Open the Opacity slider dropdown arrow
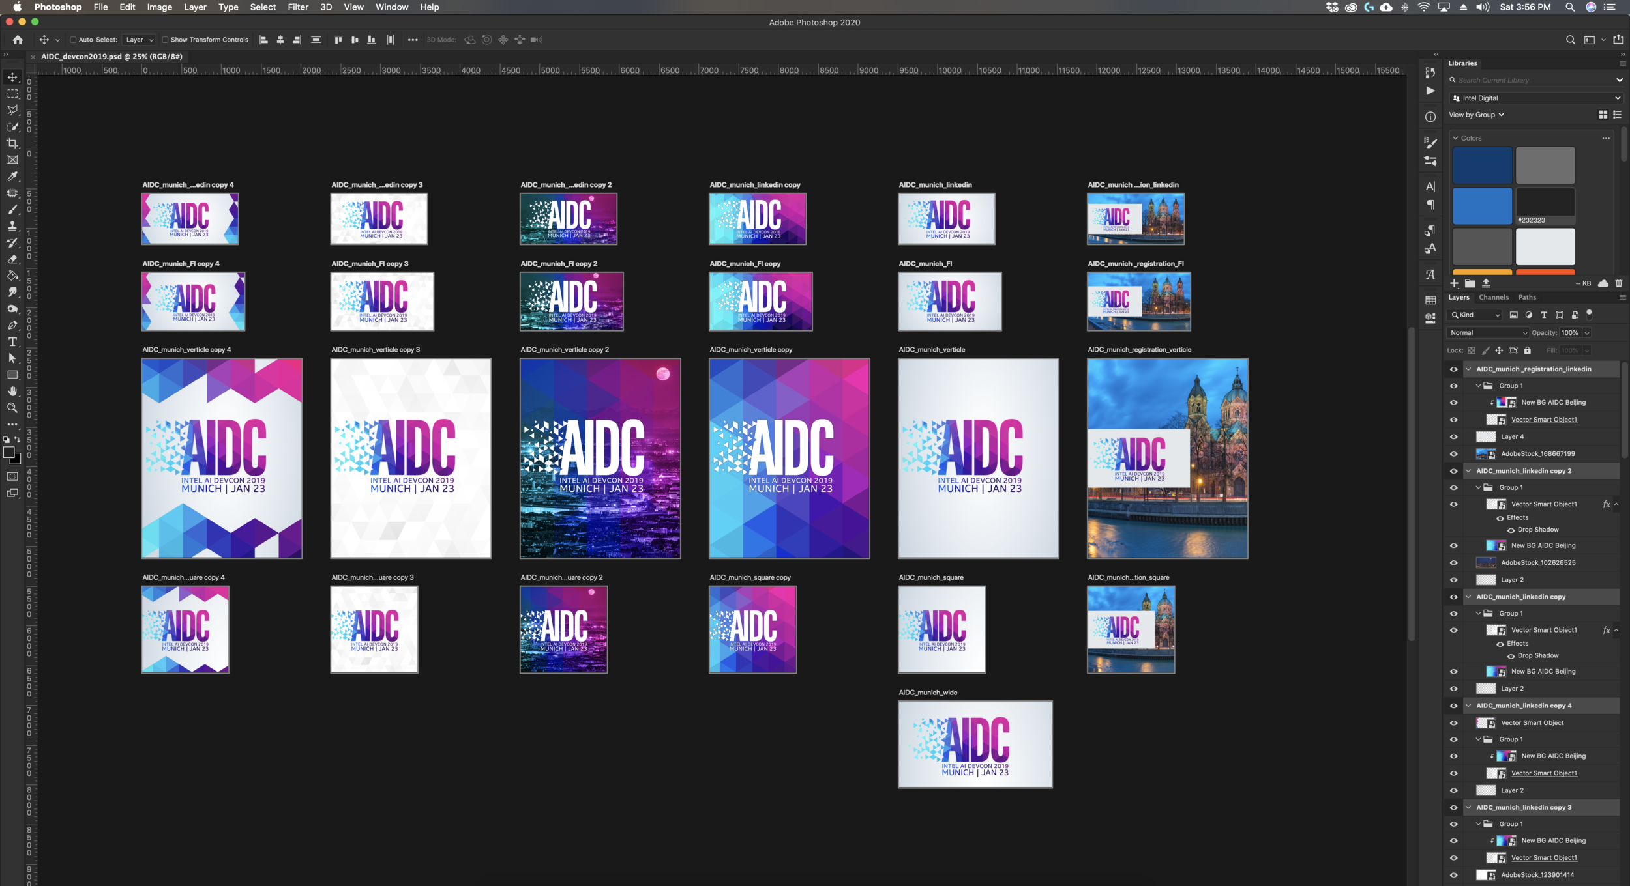The image size is (1630, 886). [x=1587, y=333]
